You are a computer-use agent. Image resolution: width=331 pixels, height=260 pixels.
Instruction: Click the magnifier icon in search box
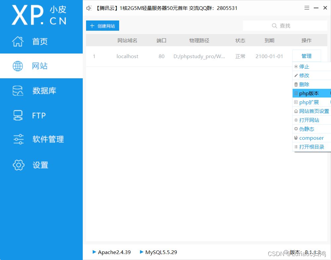coord(274,26)
